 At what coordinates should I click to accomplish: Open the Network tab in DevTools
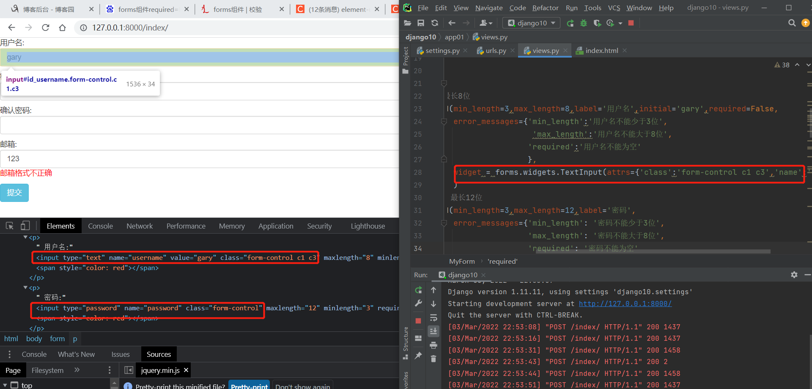tap(140, 226)
